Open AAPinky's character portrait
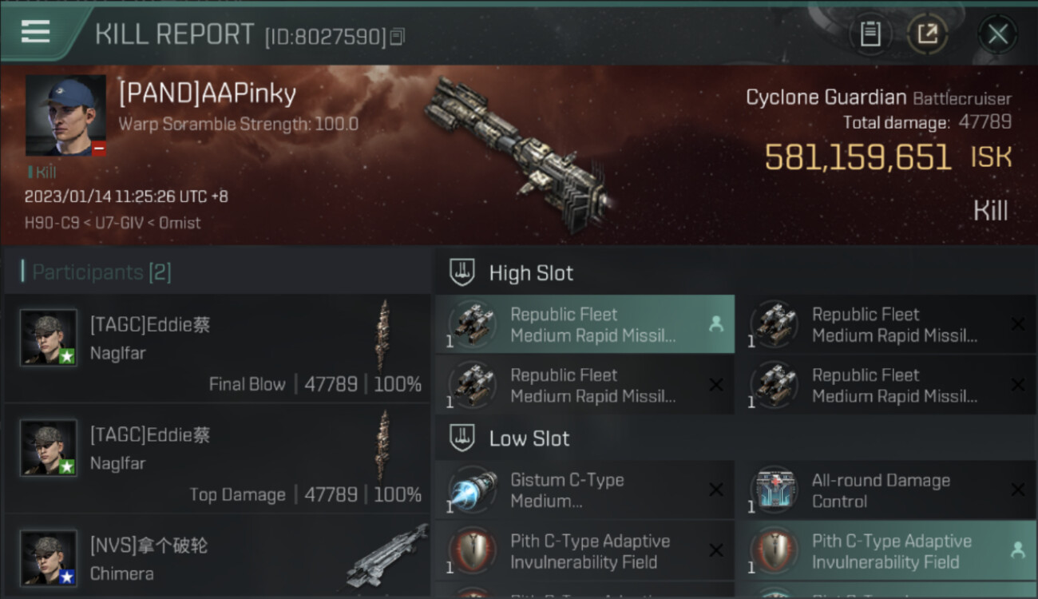The width and height of the screenshot is (1038, 599). (65, 115)
